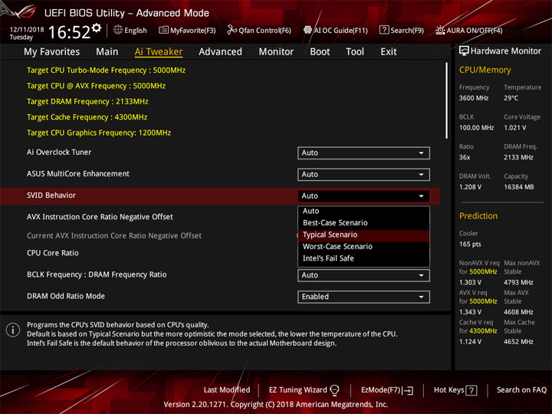Viewport: 552px width, 414px height.
Task: Click the CPU/Memory heading
Action: [x=485, y=70]
